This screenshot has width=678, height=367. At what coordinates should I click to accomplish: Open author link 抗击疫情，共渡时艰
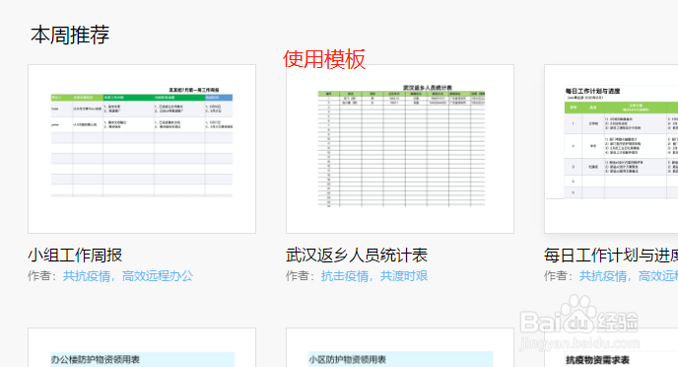pyautogui.click(x=374, y=276)
